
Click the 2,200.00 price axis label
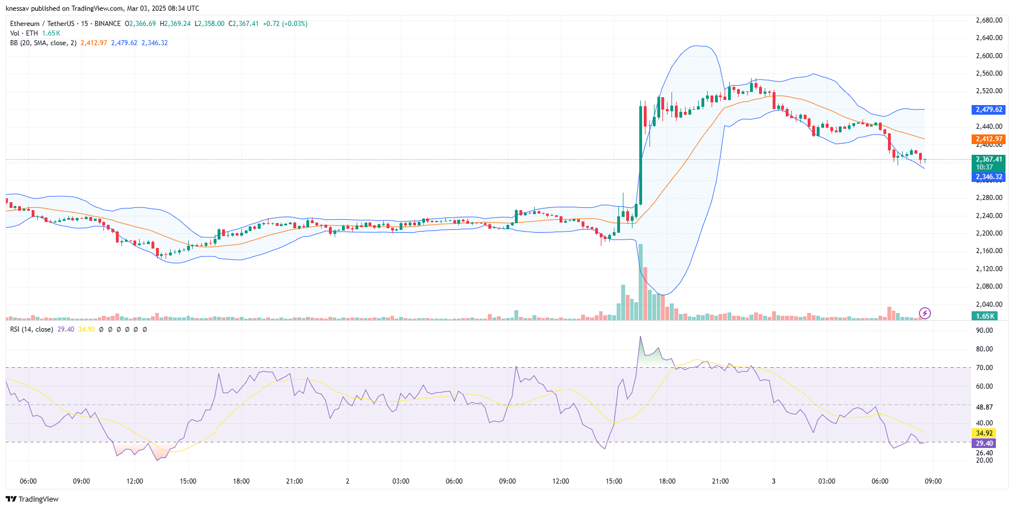tap(989, 233)
